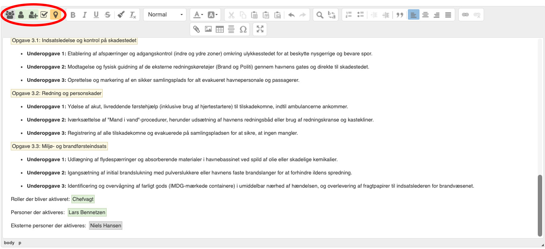This screenshot has width=545, height=249.
Task: Click the vertical scrollbar thumb
Action: click(x=540, y=205)
